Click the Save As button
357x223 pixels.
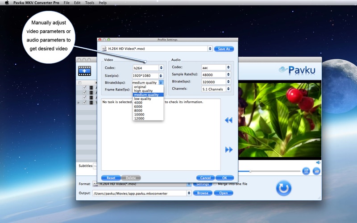224,49
